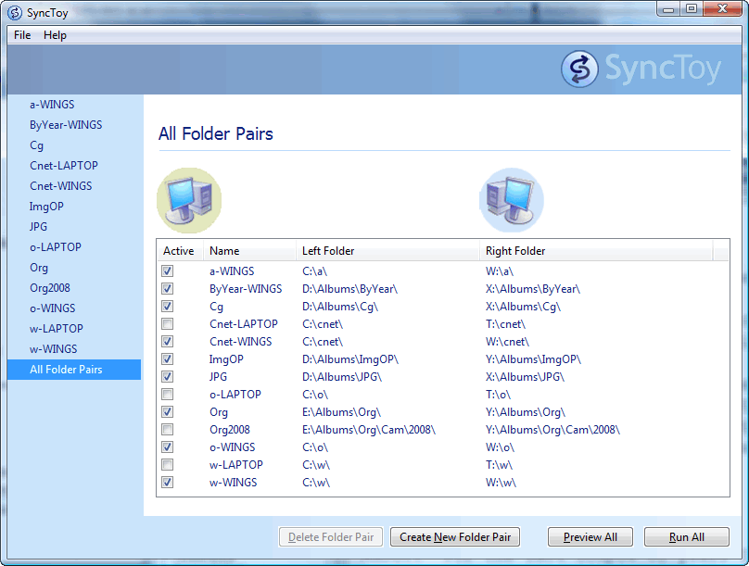The height and width of the screenshot is (566, 749).
Task: Click right folder path Y:\Albums\Org\Cam\2008\
Action: coord(552,430)
